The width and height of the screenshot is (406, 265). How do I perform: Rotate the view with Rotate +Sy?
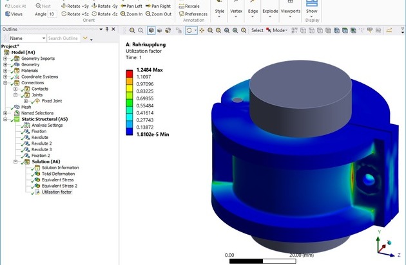[x=76, y=5]
